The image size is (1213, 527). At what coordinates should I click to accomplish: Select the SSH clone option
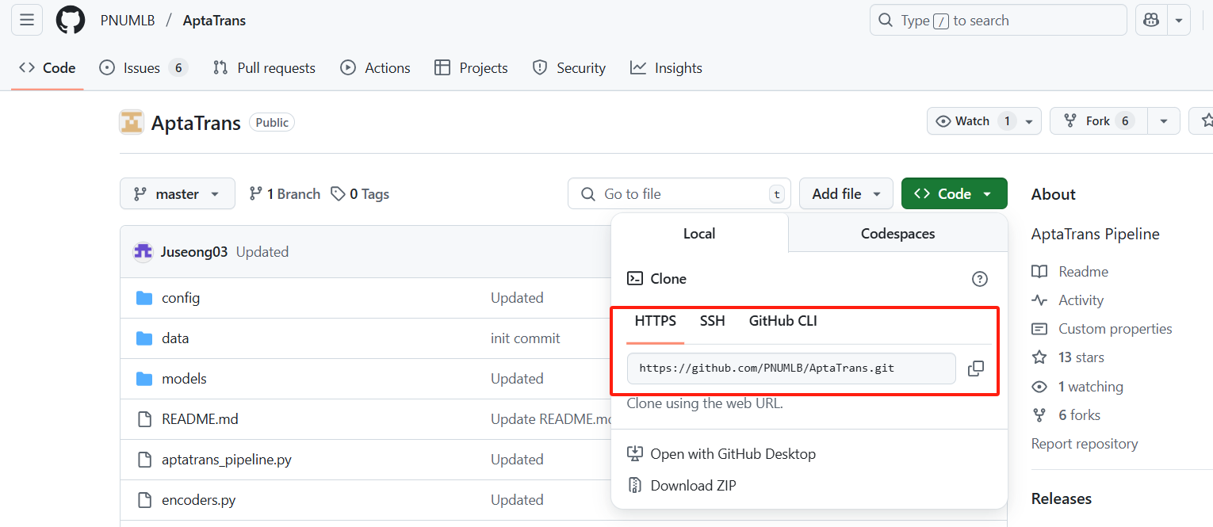click(x=712, y=321)
